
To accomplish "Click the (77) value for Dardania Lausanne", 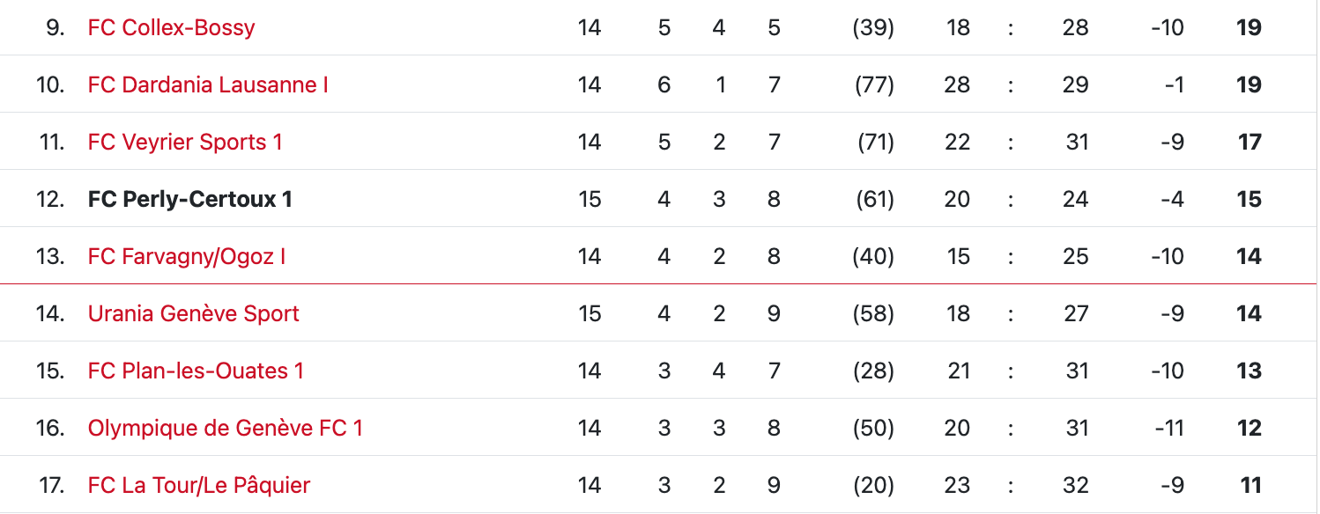I will click(x=874, y=84).
